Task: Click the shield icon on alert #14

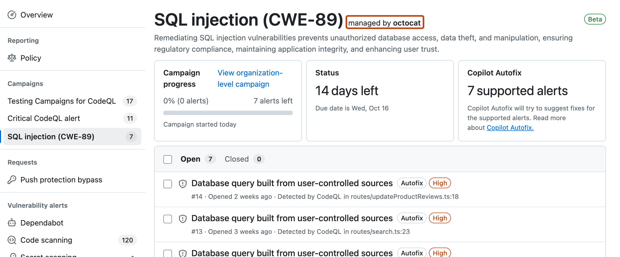Action: pyautogui.click(x=182, y=183)
